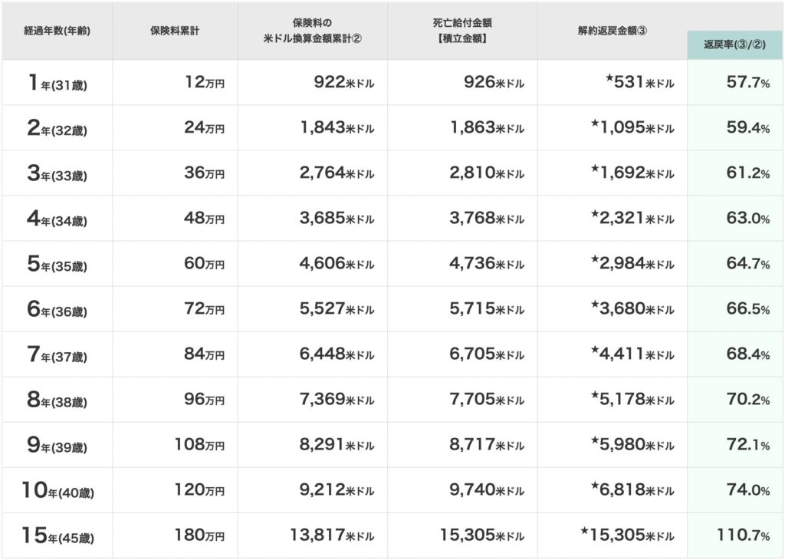Screen dimensions: 785x560
Task: Click the green 返戻率(③/②) header cell
Action: click(x=735, y=45)
